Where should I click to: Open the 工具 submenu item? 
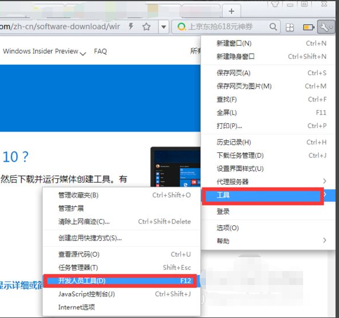tap(268, 195)
